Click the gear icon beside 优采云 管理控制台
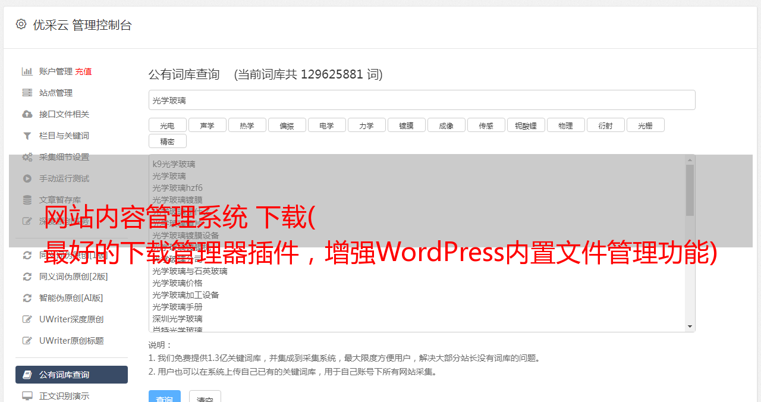This screenshot has height=402, width=761. [x=21, y=24]
